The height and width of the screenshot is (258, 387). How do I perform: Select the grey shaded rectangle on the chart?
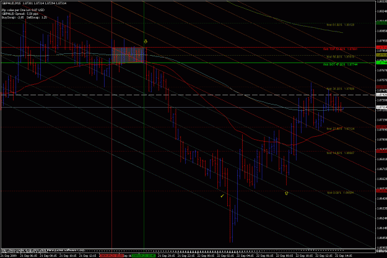128,55
